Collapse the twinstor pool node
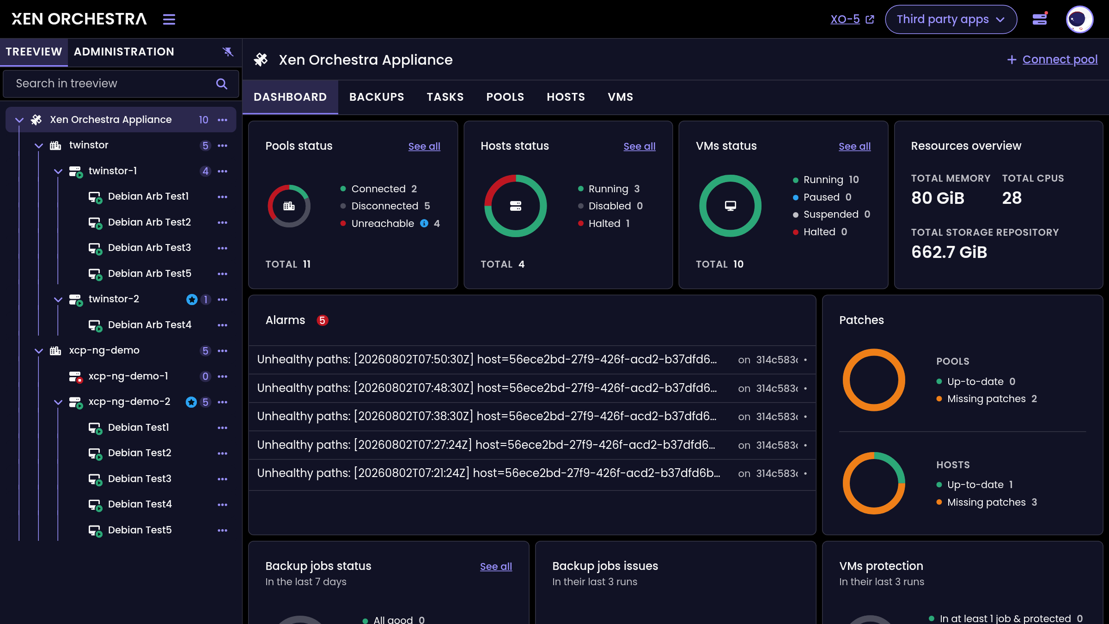Image resolution: width=1109 pixels, height=624 pixels. 39,146
